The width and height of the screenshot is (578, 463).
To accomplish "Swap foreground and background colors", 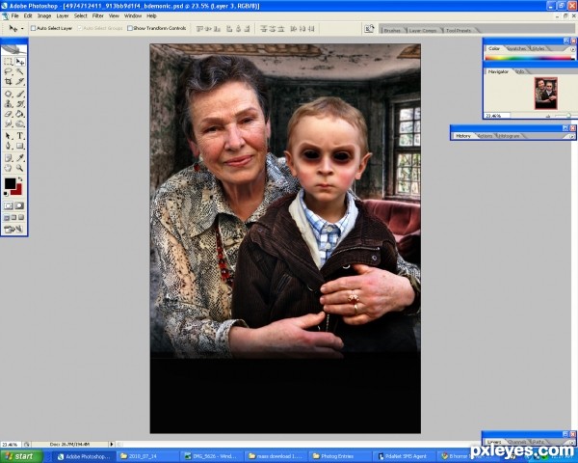I will (x=20, y=179).
